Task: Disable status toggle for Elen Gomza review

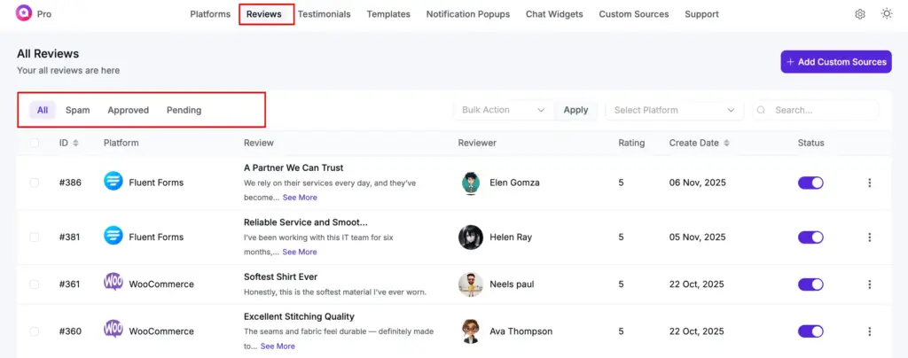Action: click(810, 183)
